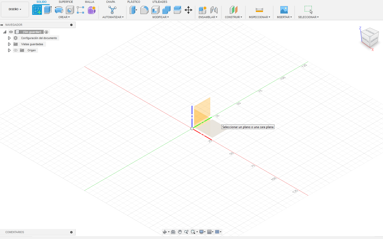Select the Rectangular Pattern tool
Image resolution: width=383 pixels, height=239 pixels.
click(80, 10)
